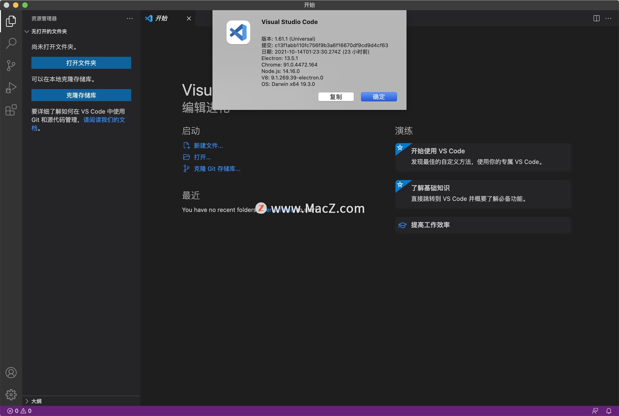619x416 pixels.
Task: Open notifications bell in status bar
Action: point(609,411)
